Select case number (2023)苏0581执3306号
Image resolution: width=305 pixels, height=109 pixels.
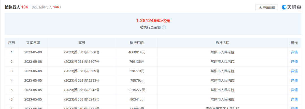[x=82, y=52]
